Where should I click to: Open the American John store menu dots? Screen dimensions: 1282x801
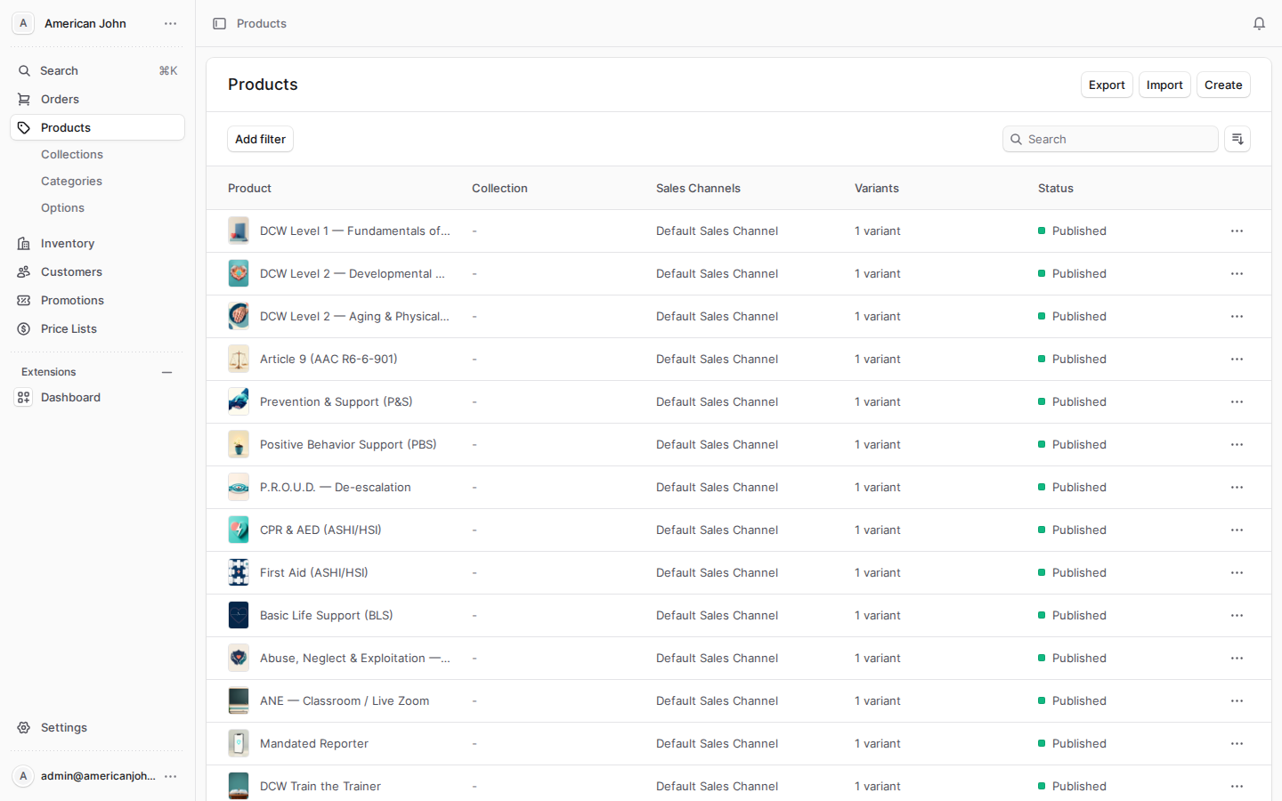click(x=170, y=24)
